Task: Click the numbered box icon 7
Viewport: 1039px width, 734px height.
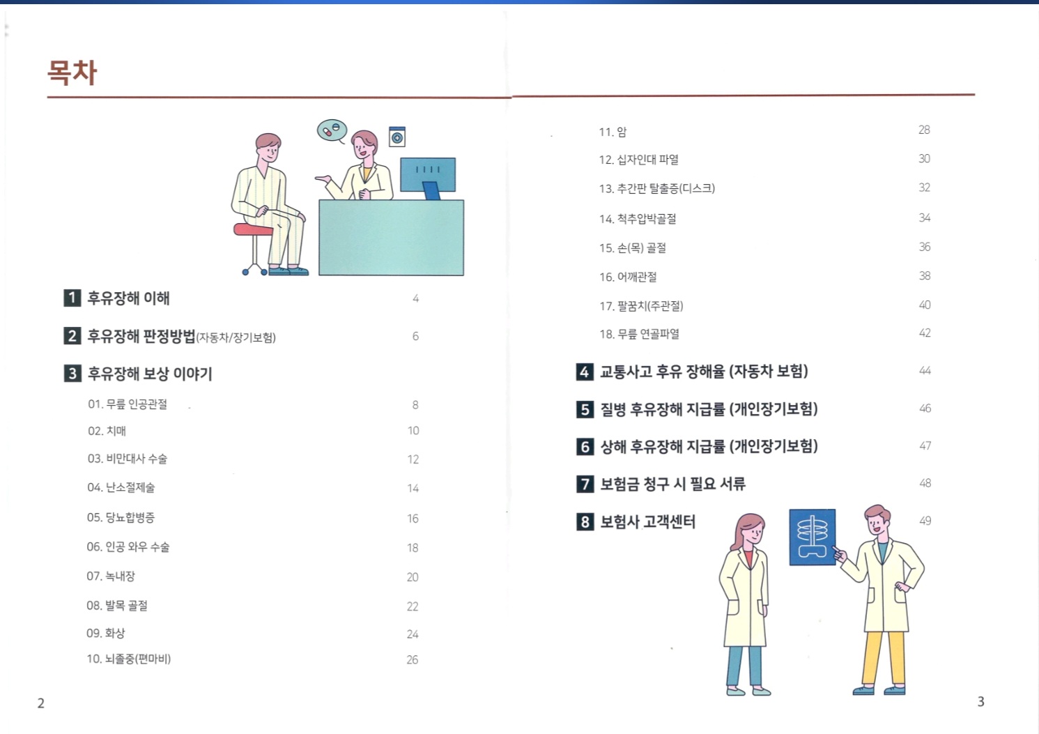Action: (585, 484)
